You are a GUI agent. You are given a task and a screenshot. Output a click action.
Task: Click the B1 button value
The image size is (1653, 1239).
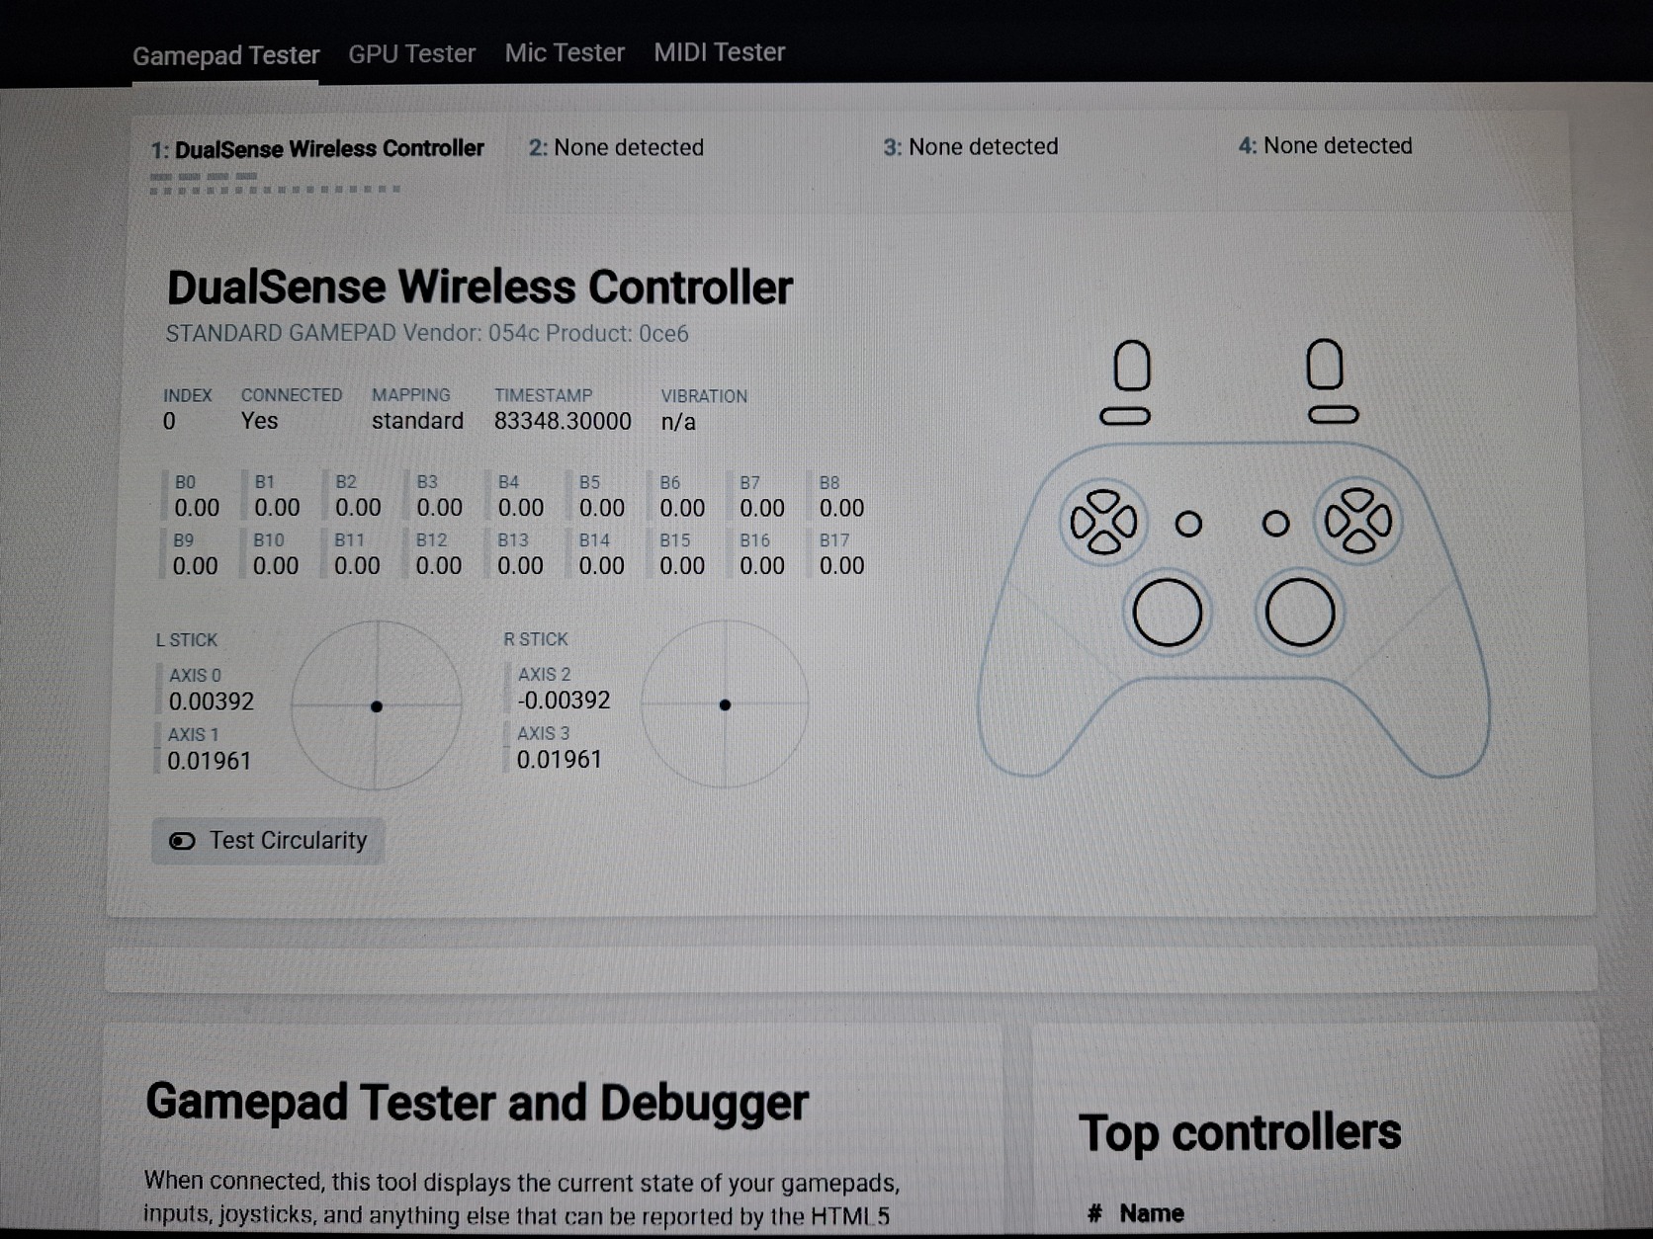(277, 508)
